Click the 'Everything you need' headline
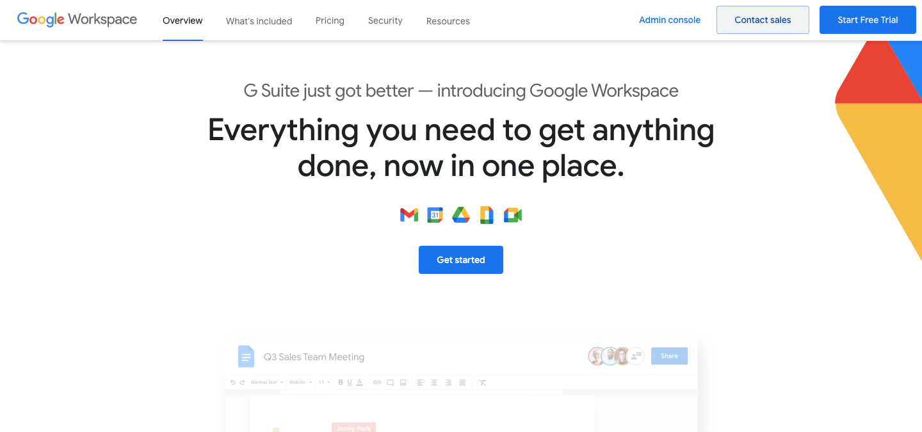The height and width of the screenshot is (432, 922). [461, 148]
